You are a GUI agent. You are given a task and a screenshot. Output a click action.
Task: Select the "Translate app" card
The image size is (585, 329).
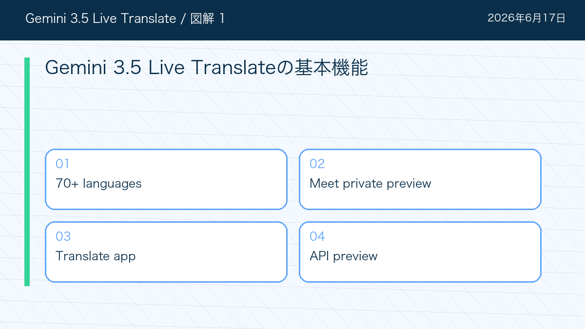pyautogui.click(x=166, y=252)
